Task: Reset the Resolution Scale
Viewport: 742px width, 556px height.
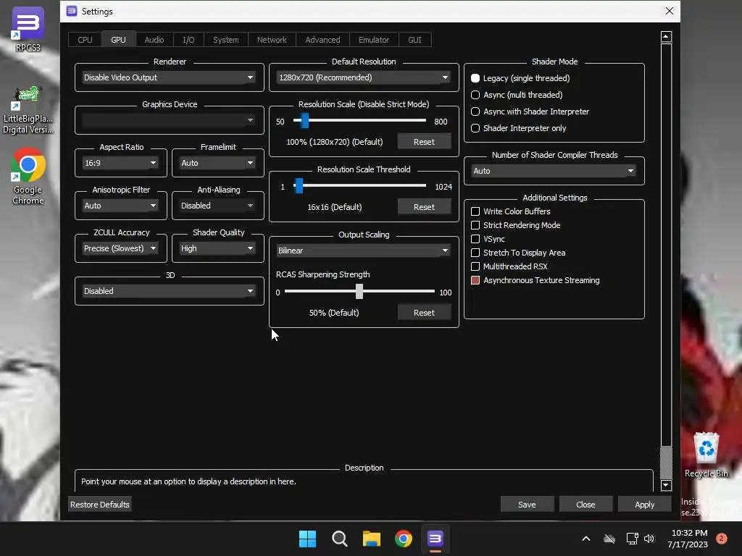Action: click(x=424, y=142)
